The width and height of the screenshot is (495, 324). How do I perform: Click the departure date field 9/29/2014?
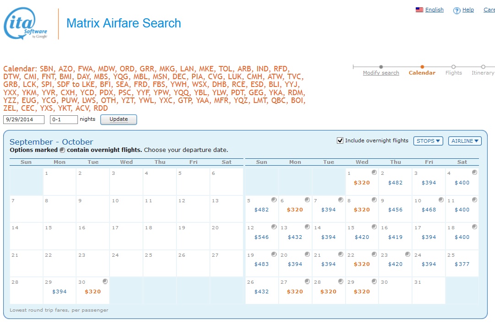point(24,119)
